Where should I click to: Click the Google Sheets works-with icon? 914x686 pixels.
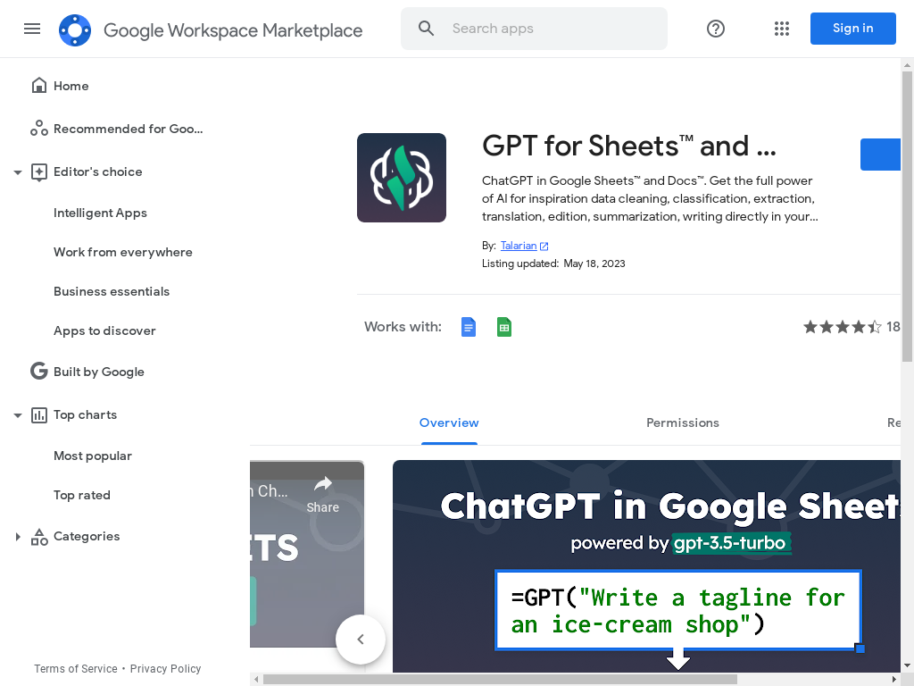504,327
